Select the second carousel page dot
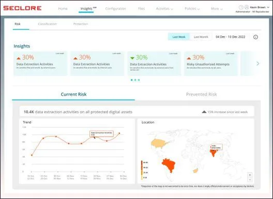273x199 pixels. click(135, 80)
